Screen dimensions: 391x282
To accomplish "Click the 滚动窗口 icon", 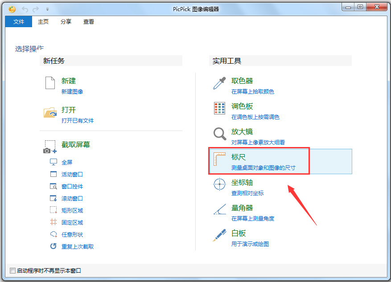I will [54, 198].
